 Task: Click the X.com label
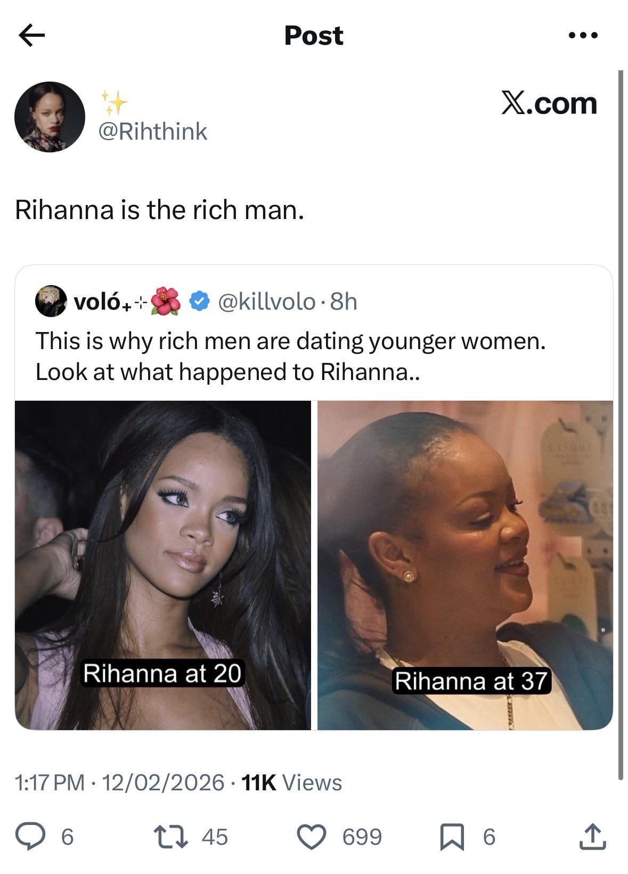click(549, 103)
